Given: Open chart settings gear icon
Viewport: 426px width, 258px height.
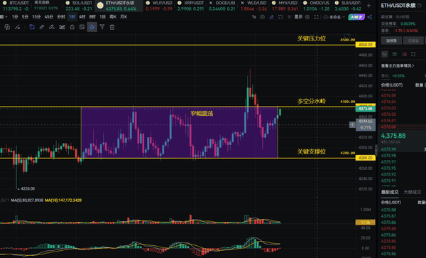Looking at the screenshot, I should 307,17.
